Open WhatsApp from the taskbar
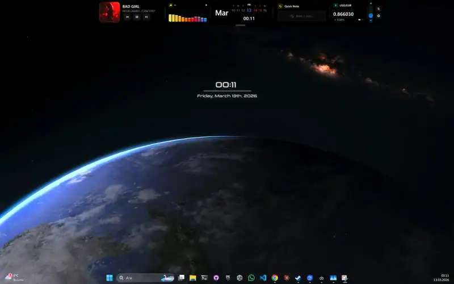 click(x=251, y=278)
